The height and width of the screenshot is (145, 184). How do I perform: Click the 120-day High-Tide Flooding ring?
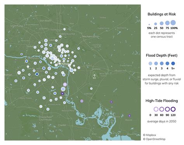coord(173,109)
